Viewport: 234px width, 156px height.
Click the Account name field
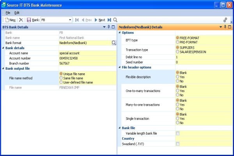[x=88, y=53]
